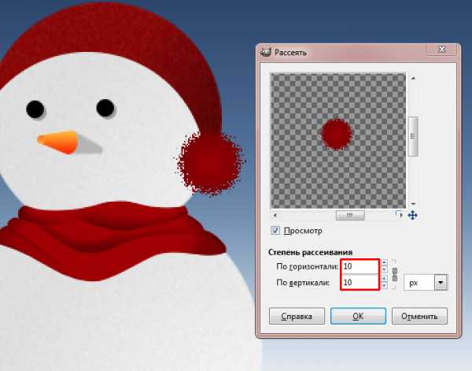The image size is (472, 371).
Task: Confirm the filter with OK button
Action: click(x=358, y=316)
